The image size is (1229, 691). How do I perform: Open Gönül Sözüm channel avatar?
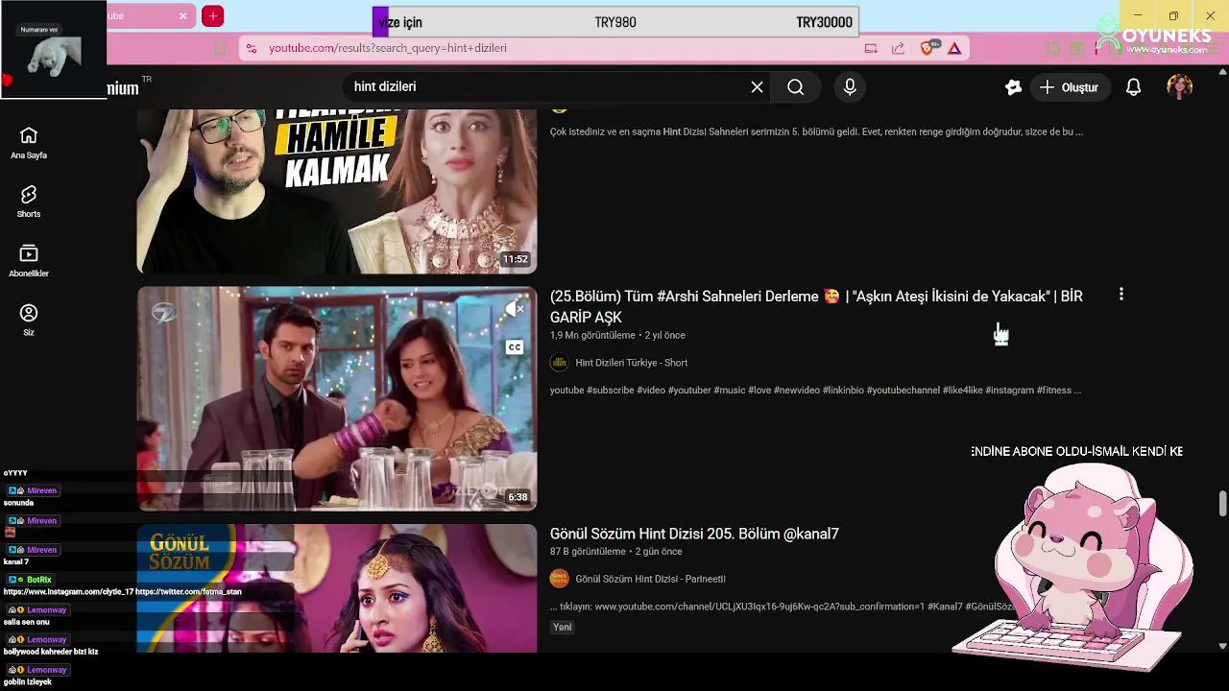point(559,579)
